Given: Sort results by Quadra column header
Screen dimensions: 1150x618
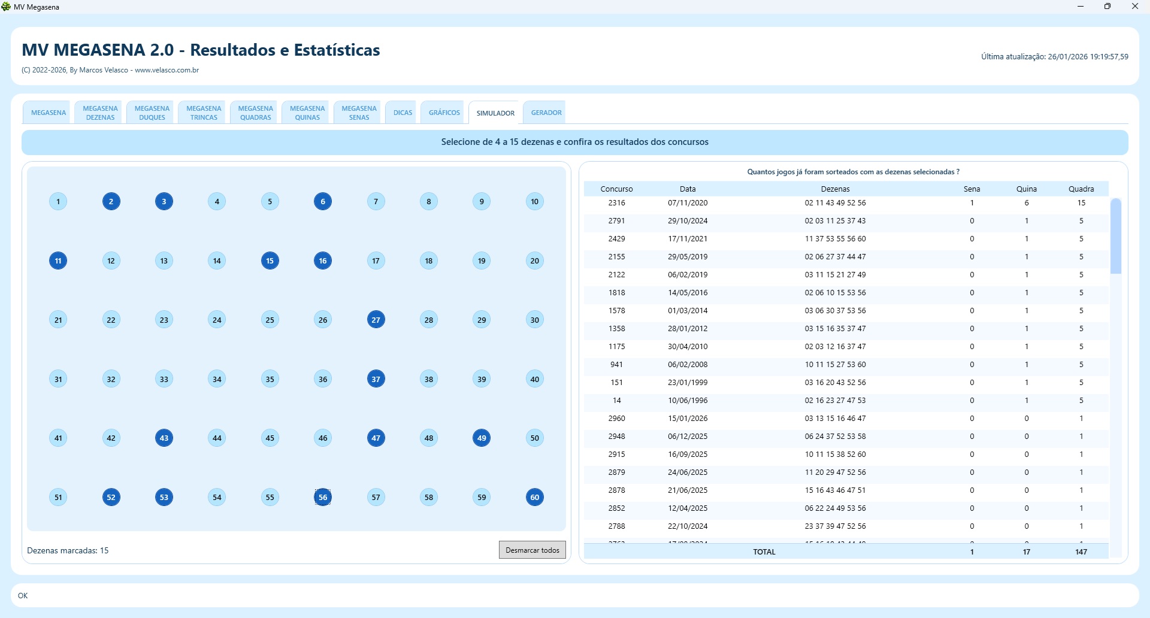Looking at the screenshot, I should [1081, 189].
